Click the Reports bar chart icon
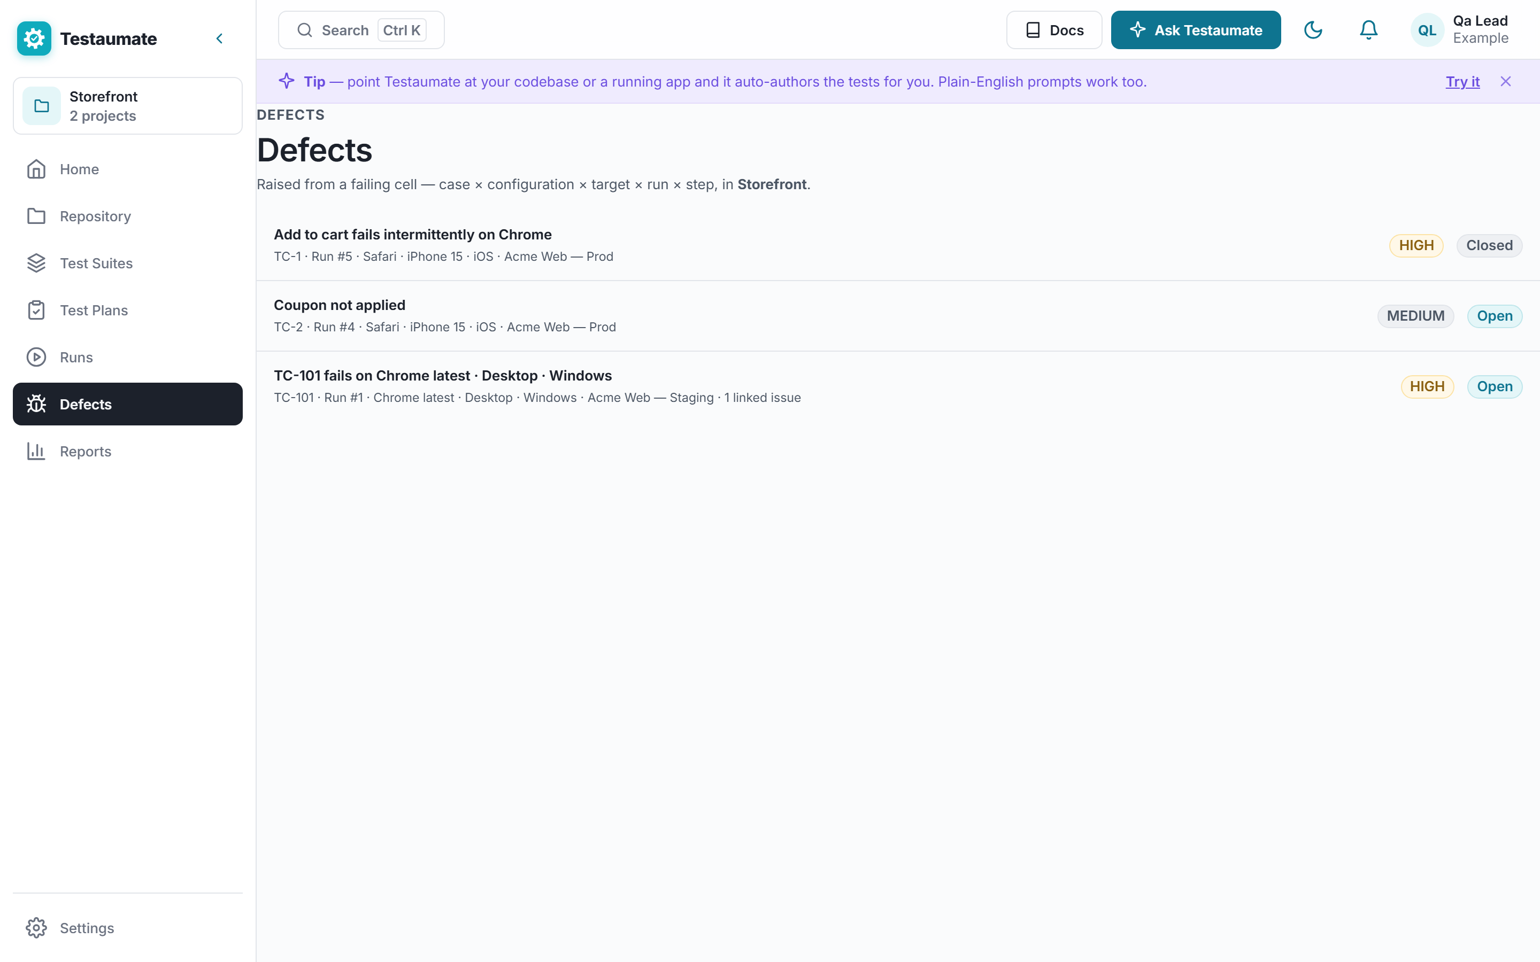 (x=36, y=451)
